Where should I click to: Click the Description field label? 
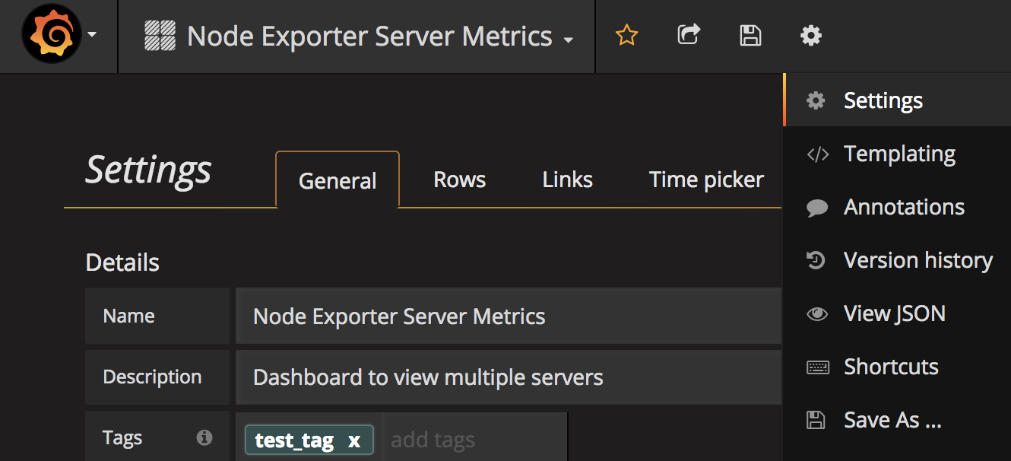pos(152,377)
